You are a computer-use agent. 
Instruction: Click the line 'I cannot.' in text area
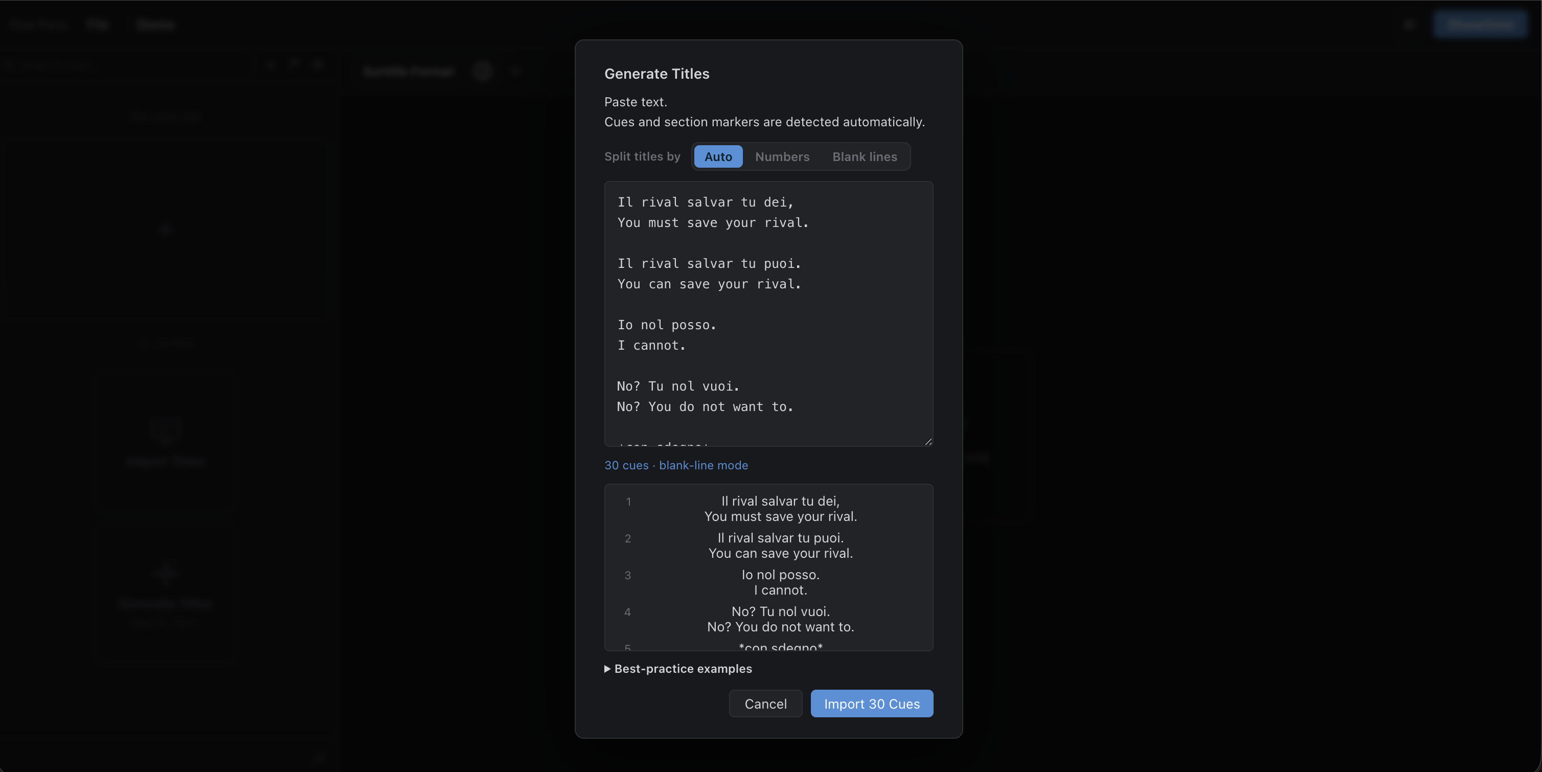click(x=651, y=345)
